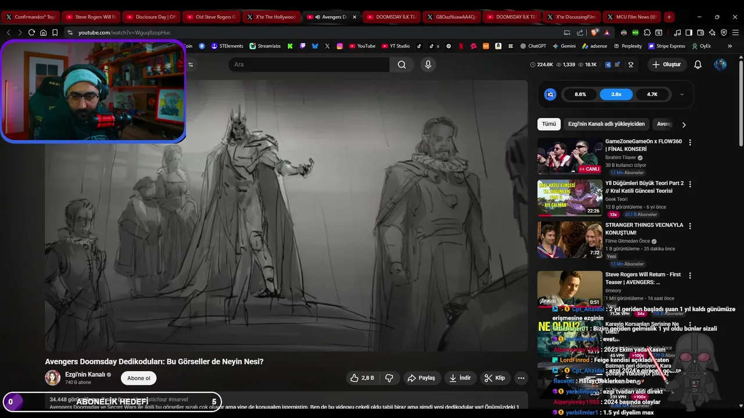Click the Paylaş share button

421,378
